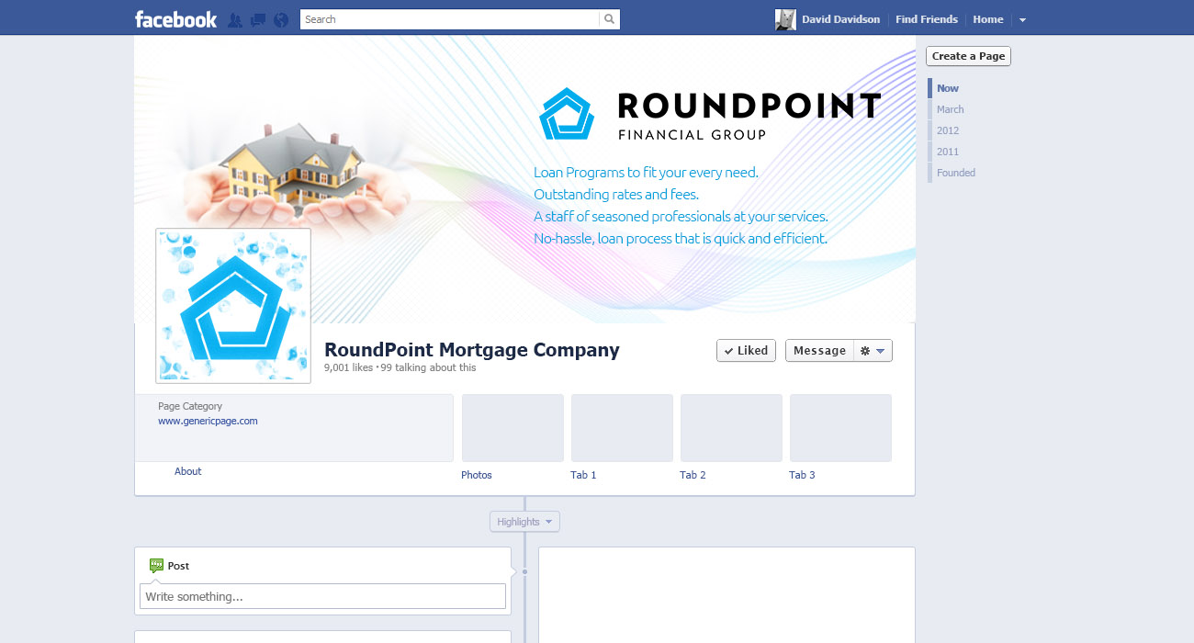The width and height of the screenshot is (1194, 643).
Task: Click the Facebook logo in the header
Action: point(175,19)
